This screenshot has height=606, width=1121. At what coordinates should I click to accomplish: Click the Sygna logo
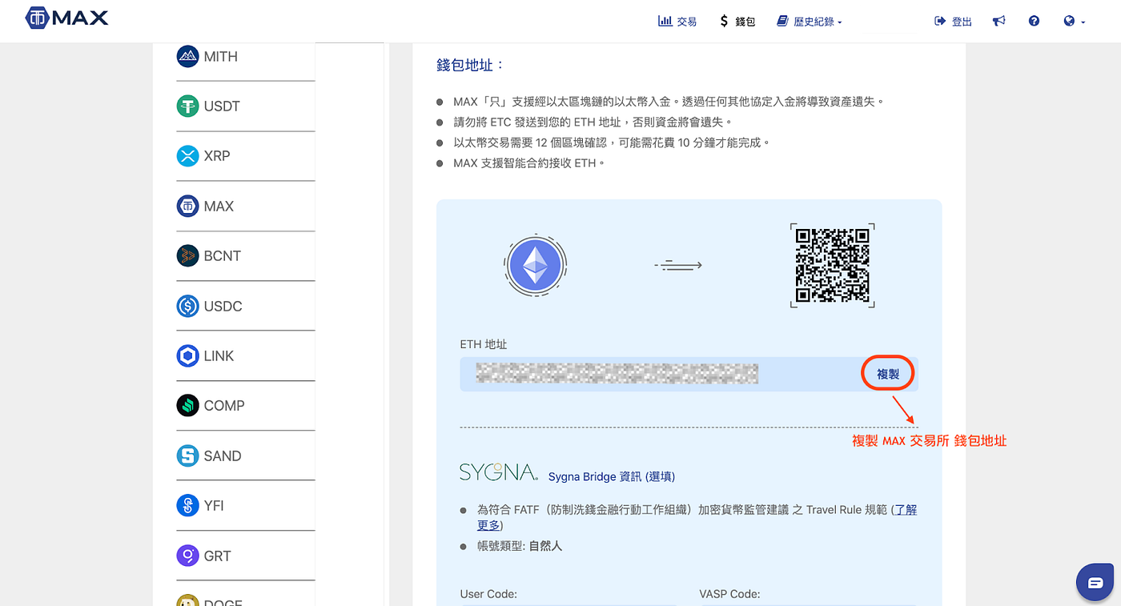coord(497,473)
